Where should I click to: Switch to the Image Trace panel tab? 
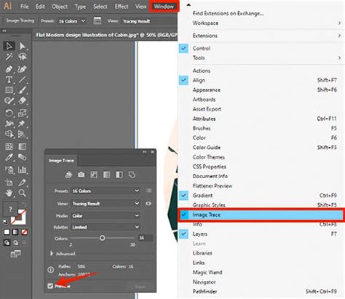61,161
